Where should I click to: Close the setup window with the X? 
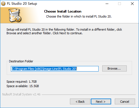point(132,4)
